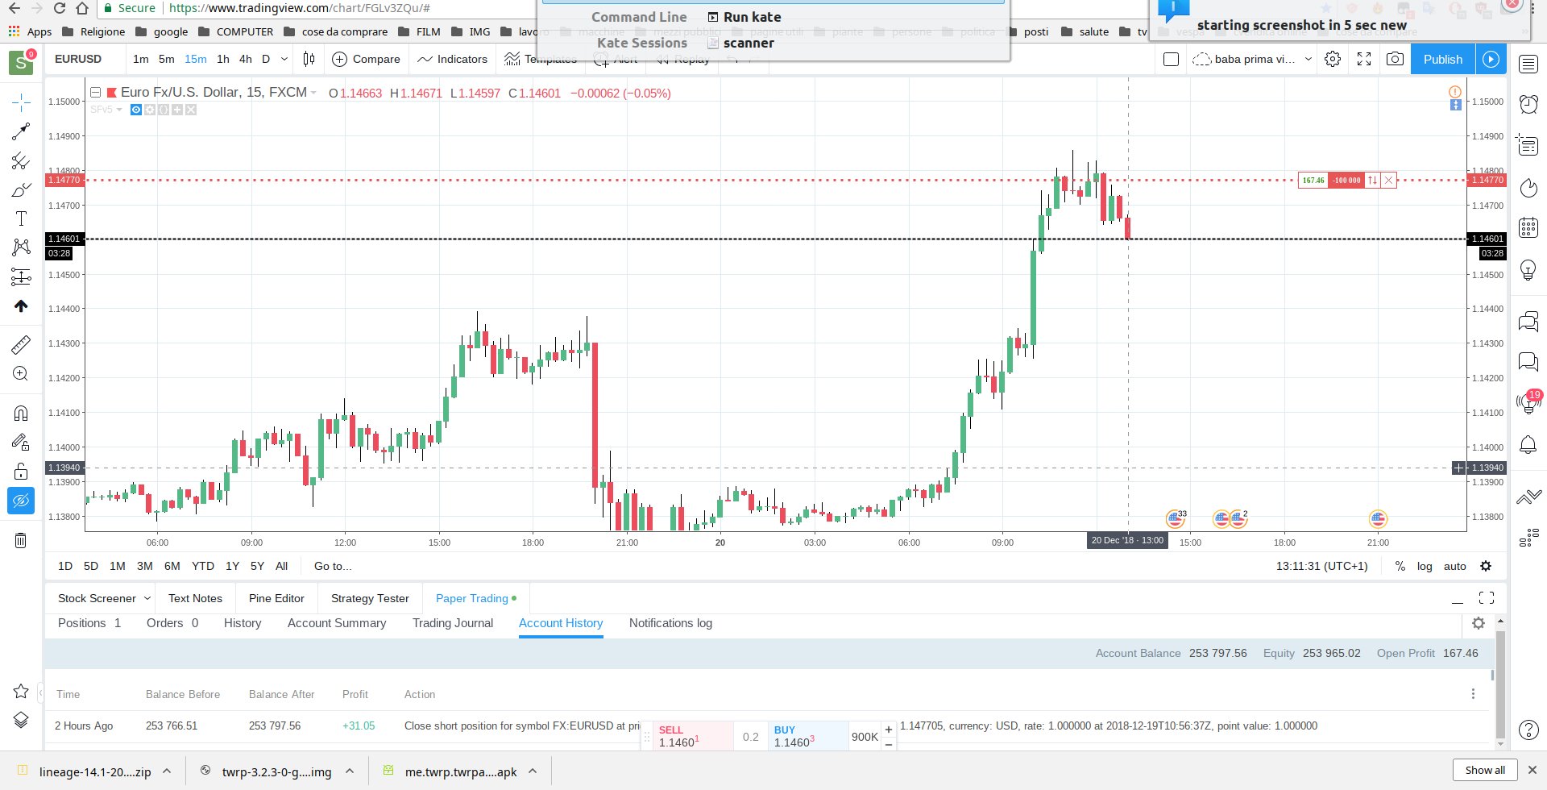Viewport: 1547px width, 790px height.
Task: Open the FXCM symbol title dropdown arrow
Action: [x=313, y=93]
